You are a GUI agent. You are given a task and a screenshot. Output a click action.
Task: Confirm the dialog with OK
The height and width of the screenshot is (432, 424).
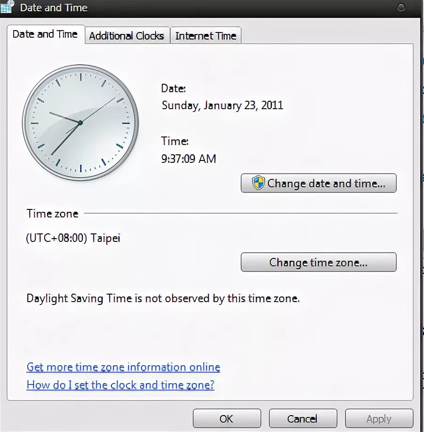tap(227, 418)
